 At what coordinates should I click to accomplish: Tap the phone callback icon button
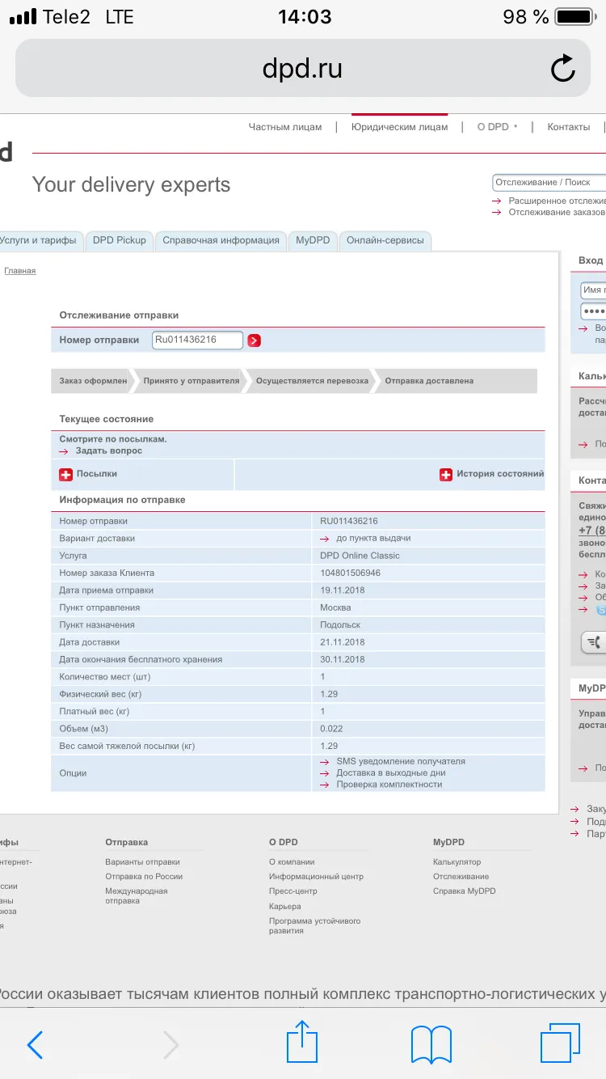coord(594,642)
